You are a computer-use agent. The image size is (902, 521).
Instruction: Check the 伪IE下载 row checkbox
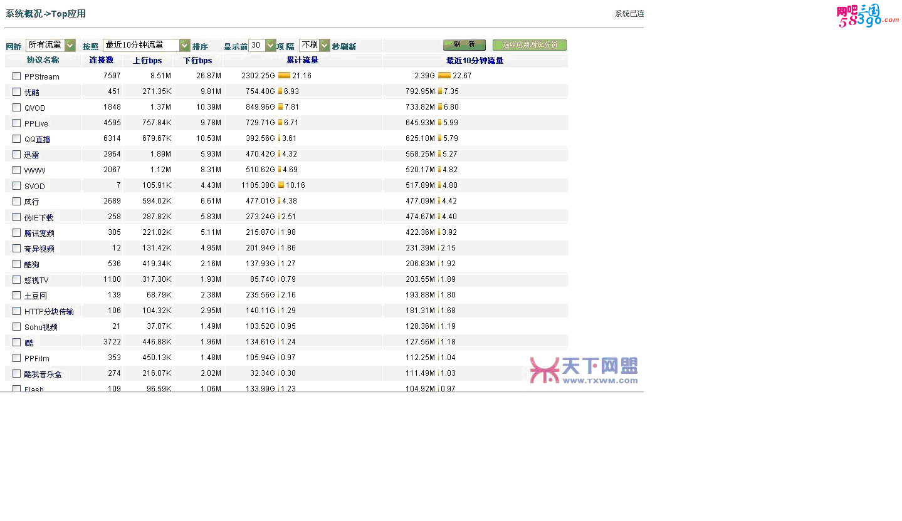pos(17,217)
